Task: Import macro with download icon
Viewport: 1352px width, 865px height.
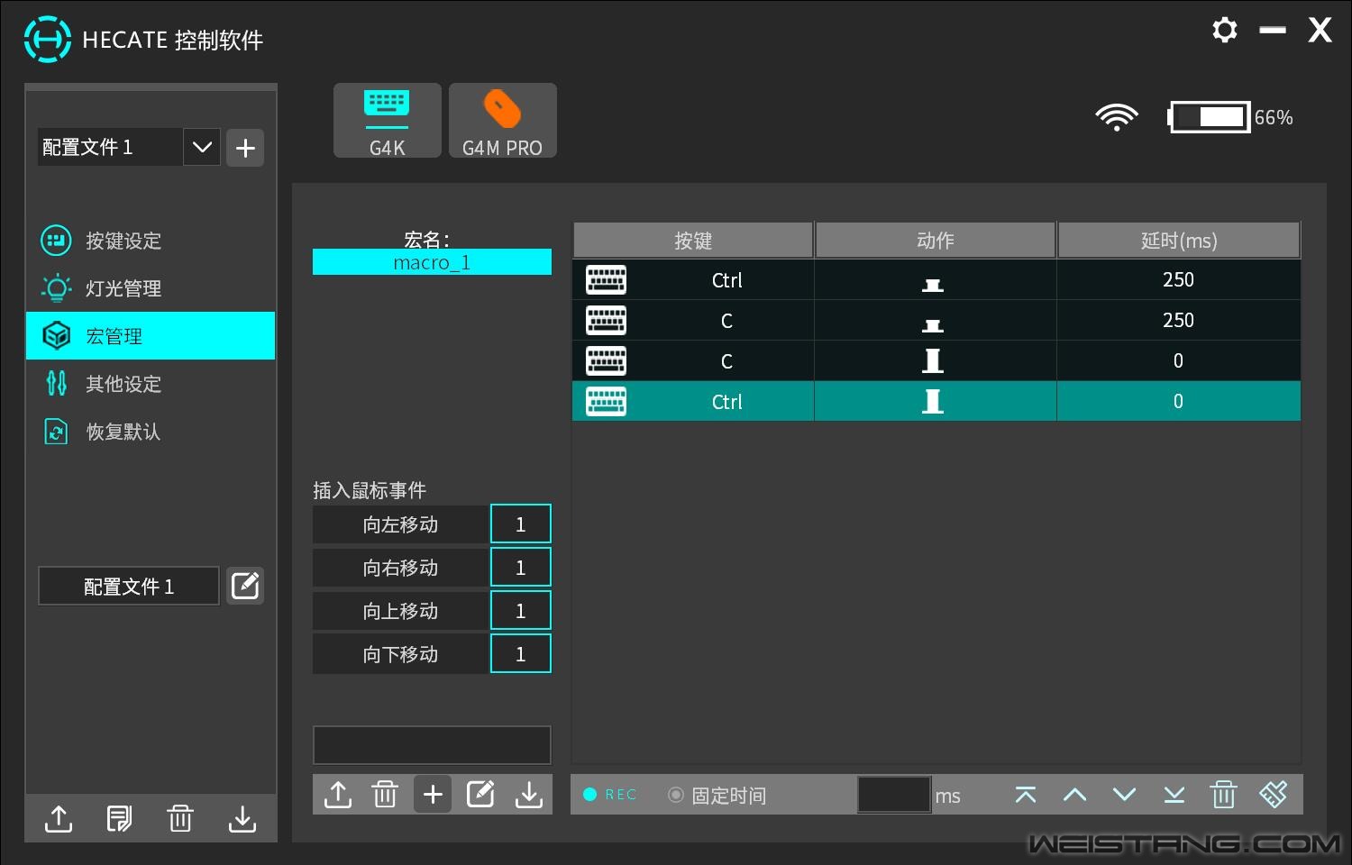Action: 529,795
